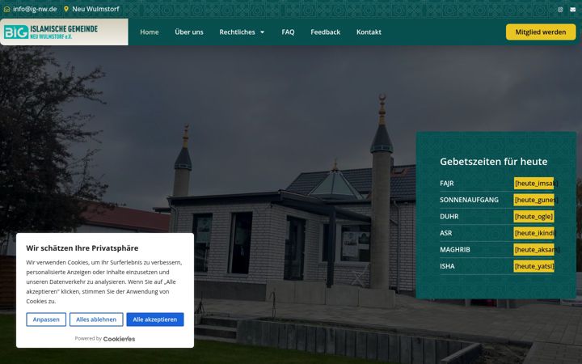This screenshot has width=582, height=364.
Task: Click the ASR prayer label
Action: point(445,233)
